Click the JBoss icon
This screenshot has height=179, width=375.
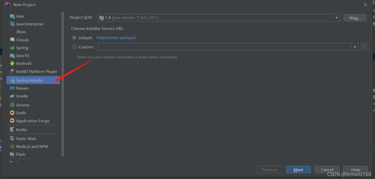click(x=12, y=32)
